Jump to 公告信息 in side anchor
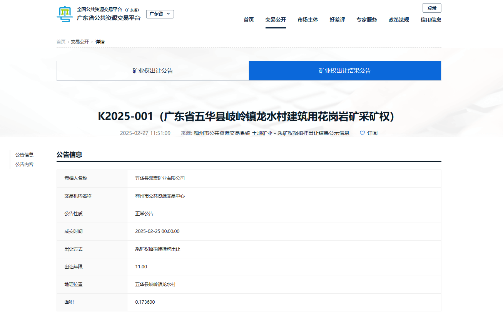Image resolution: width=503 pixels, height=316 pixels. pyautogui.click(x=24, y=155)
